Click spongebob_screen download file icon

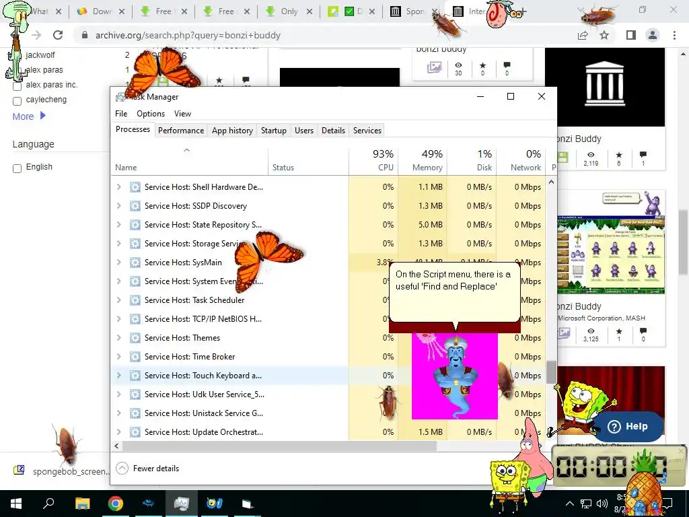pyautogui.click(x=19, y=471)
